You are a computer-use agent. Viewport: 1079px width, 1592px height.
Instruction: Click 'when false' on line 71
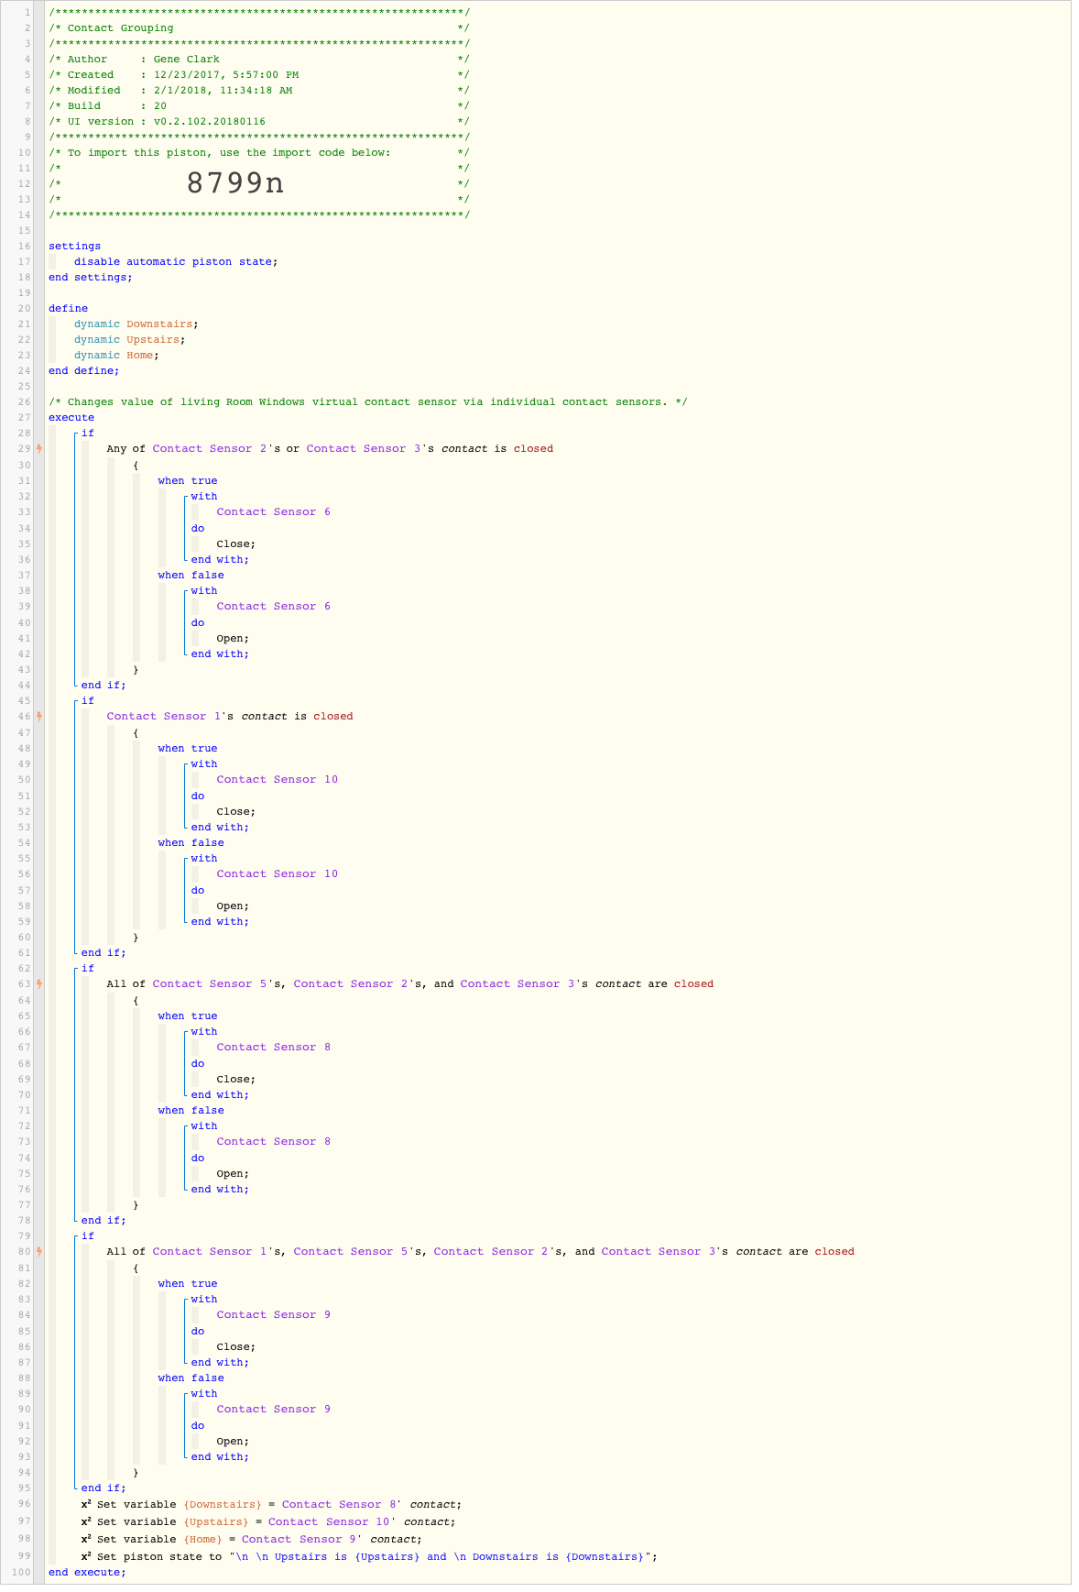(191, 1111)
